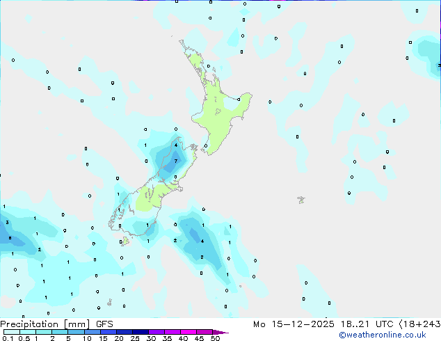This screenshot has height=341, width=441.
Task: Click the legend scale label "10"
Action: click(87, 338)
